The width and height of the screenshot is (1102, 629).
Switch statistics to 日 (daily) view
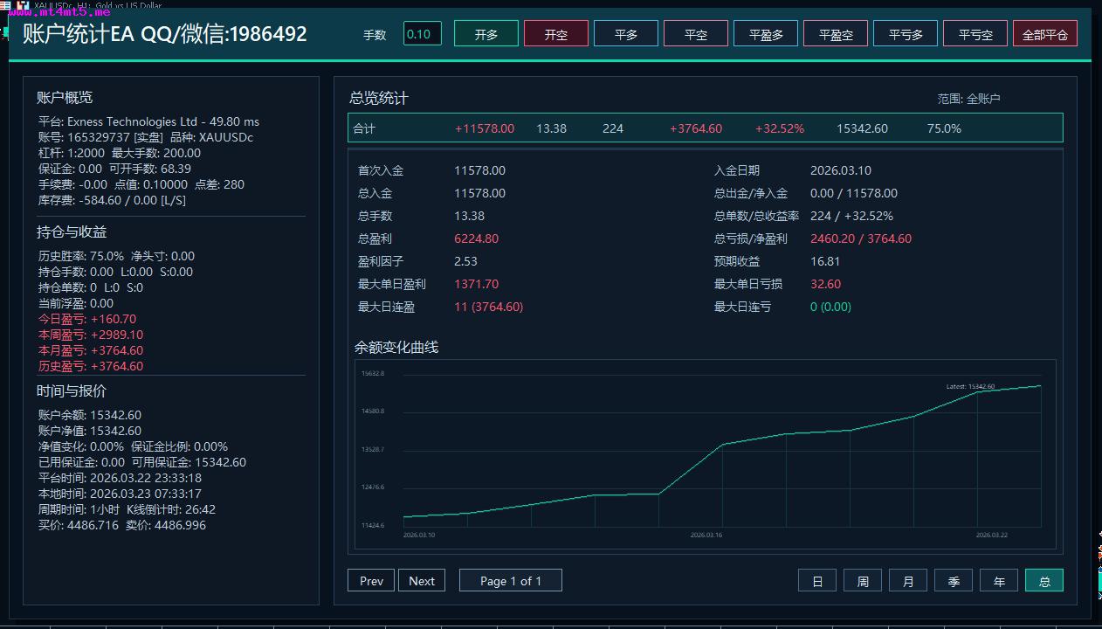click(817, 581)
